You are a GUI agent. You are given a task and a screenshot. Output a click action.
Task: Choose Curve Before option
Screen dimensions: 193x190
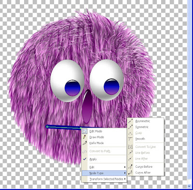pyautogui.click(x=146, y=167)
